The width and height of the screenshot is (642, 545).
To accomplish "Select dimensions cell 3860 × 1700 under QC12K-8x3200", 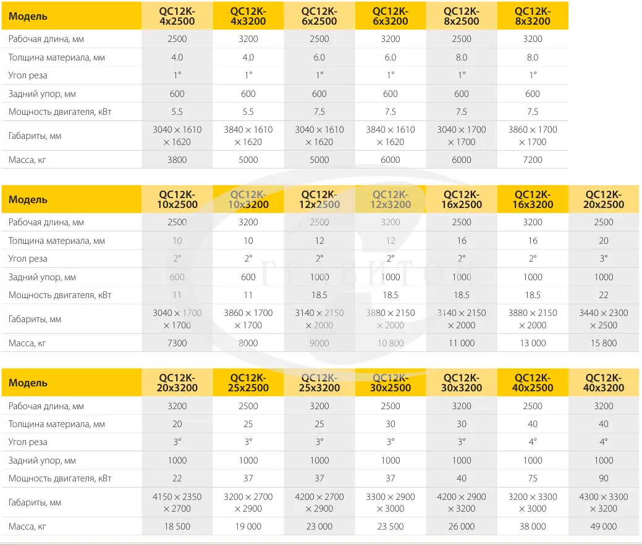I will coord(533,136).
